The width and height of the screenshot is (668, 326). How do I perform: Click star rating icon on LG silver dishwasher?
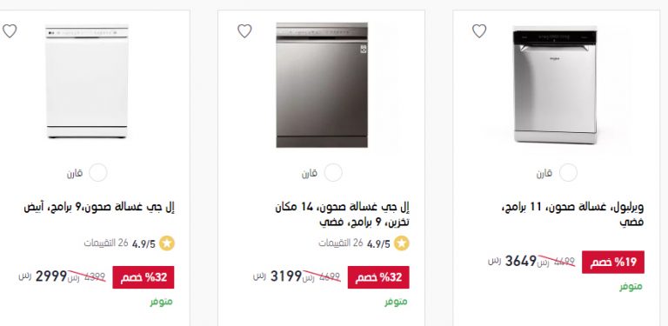click(401, 243)
